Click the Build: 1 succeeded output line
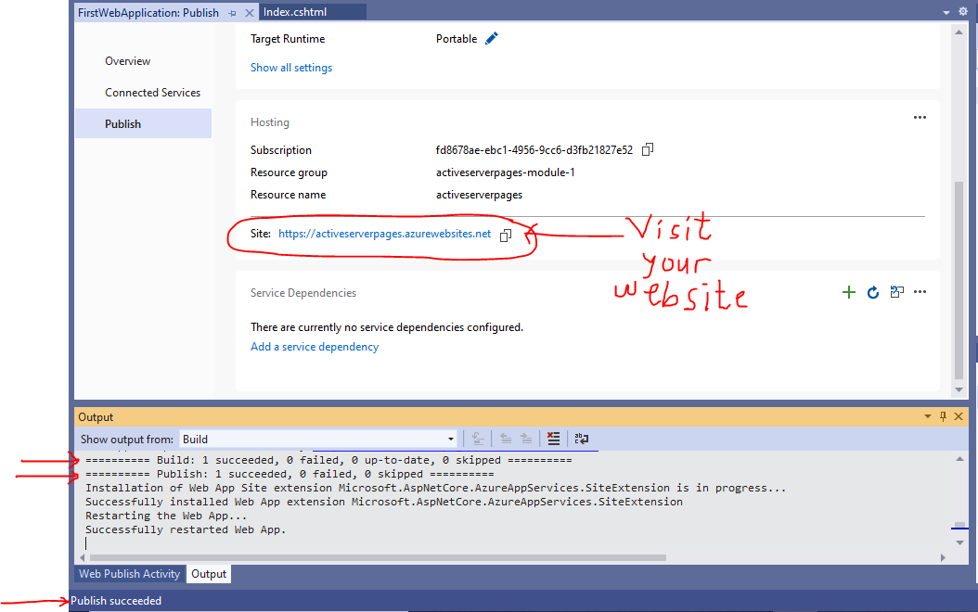978x612 pixels. (328, 460)
